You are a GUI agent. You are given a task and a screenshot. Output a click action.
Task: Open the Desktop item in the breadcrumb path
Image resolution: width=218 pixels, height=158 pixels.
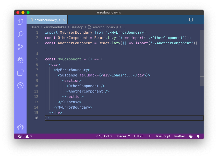point(77,27)
